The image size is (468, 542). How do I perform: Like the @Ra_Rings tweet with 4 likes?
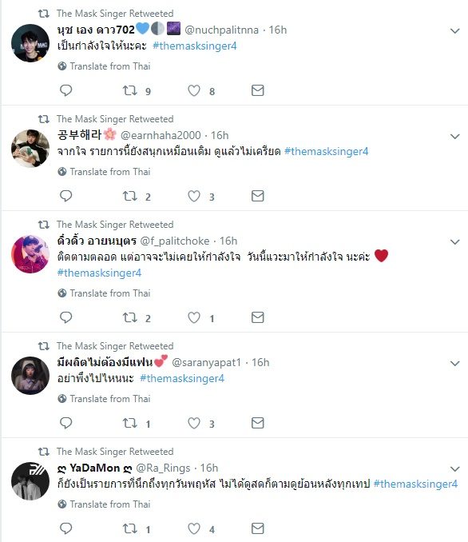pos(194,528)
